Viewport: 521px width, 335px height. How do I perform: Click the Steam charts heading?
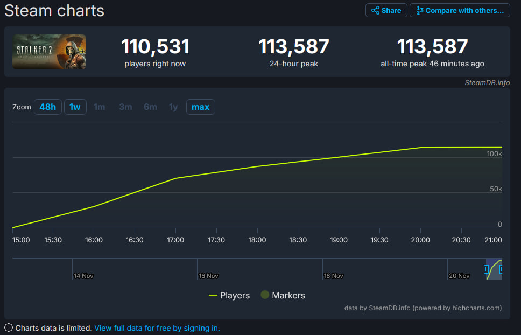click(54, 11)
